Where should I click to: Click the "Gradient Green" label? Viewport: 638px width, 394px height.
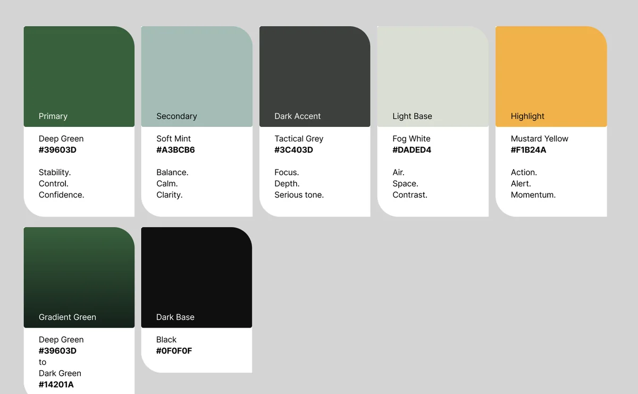(x=68, y=317)
